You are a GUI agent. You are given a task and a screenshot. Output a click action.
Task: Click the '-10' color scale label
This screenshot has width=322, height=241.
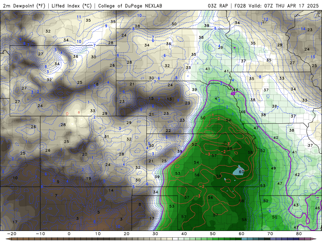[40, 234]
